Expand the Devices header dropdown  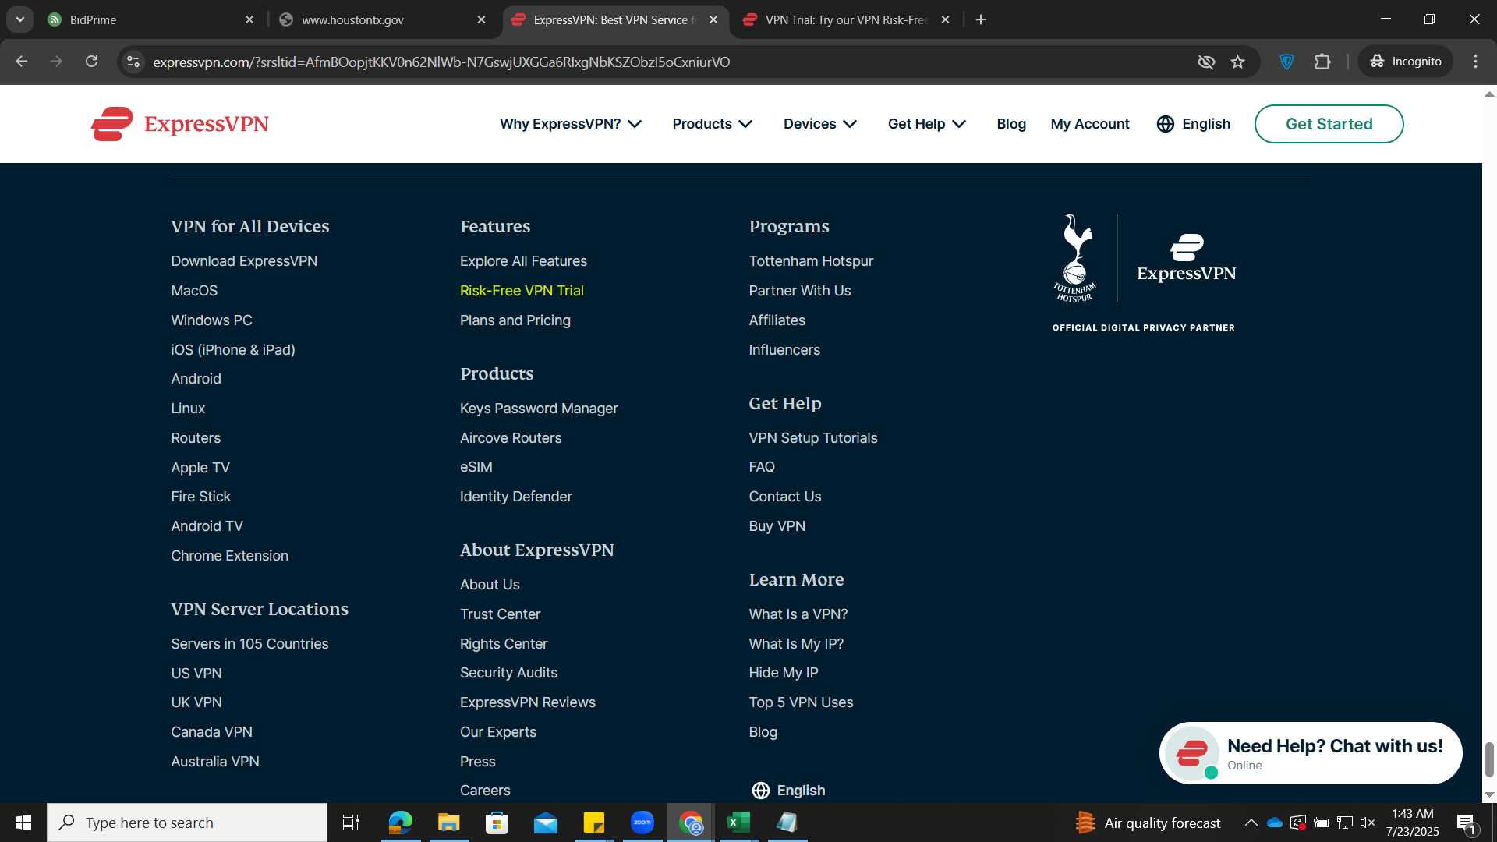[820, 124]
